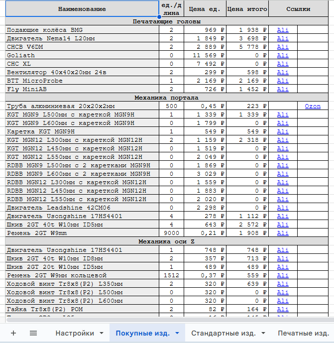Screen dimensions: 334x343
Task: Open the Настройки tab dropdown arrow
Action: coord(102,333)
